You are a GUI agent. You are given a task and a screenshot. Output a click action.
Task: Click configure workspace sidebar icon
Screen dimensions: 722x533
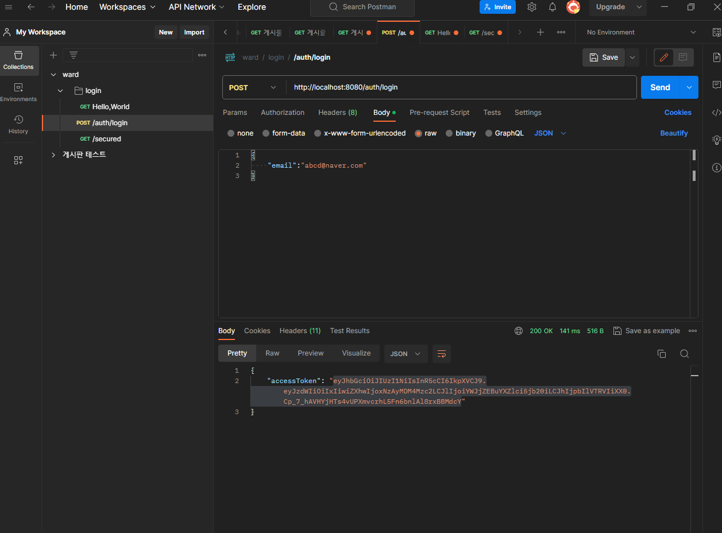[18, 160]
